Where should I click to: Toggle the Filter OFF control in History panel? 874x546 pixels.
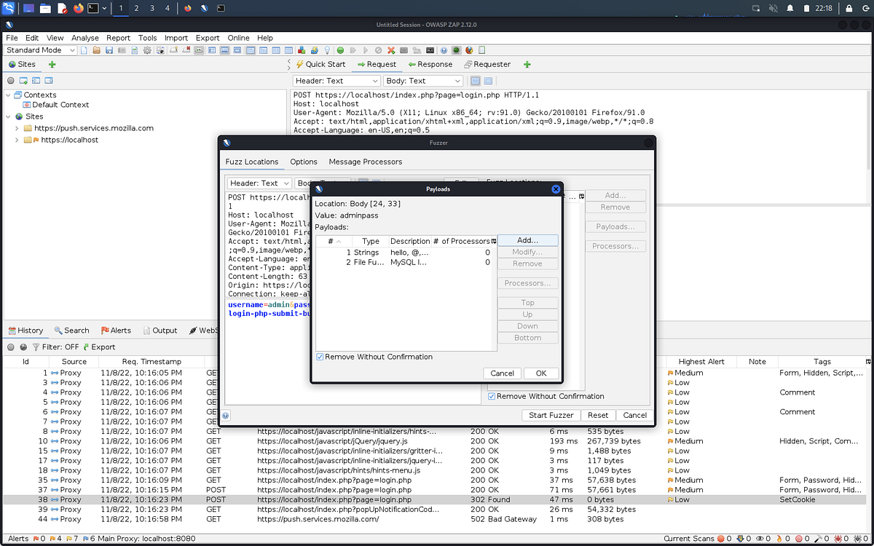click(58, 347)
